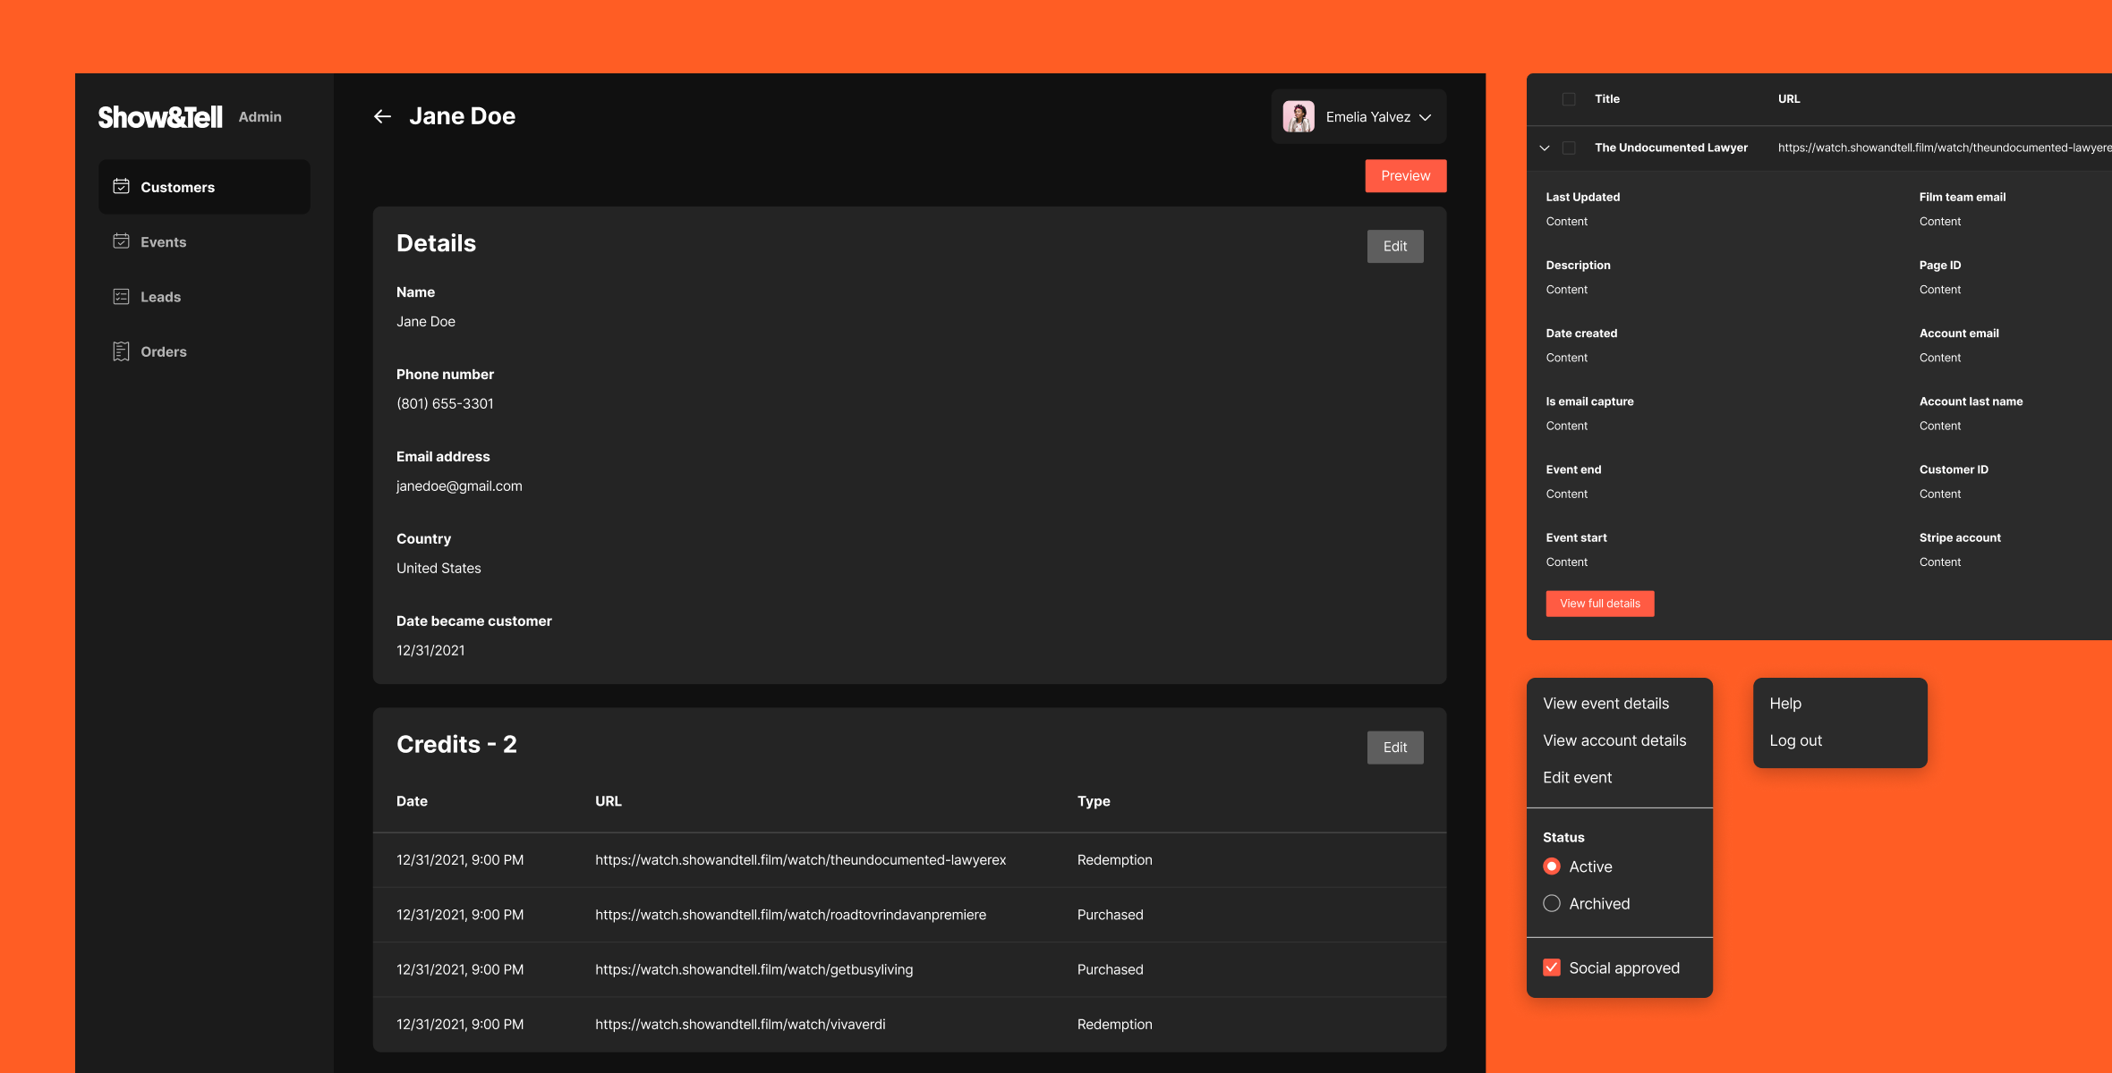Open the vivaverdi watch URL
This screenshot has width=2112, height=1073.
740,1024
